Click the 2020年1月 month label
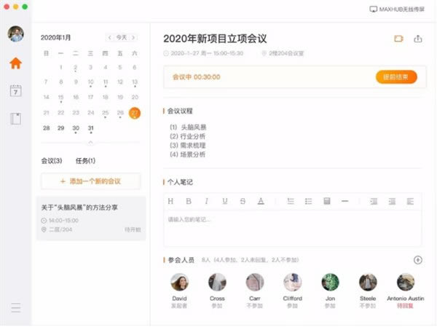Viewport: 437px width, 327px height. point(56,37)
